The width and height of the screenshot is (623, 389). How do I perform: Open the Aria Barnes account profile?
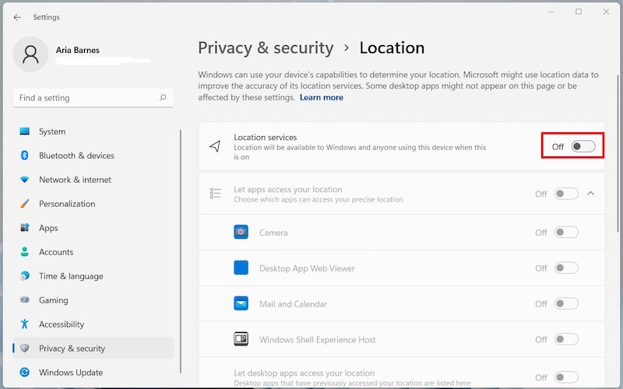tap(78, 54)
